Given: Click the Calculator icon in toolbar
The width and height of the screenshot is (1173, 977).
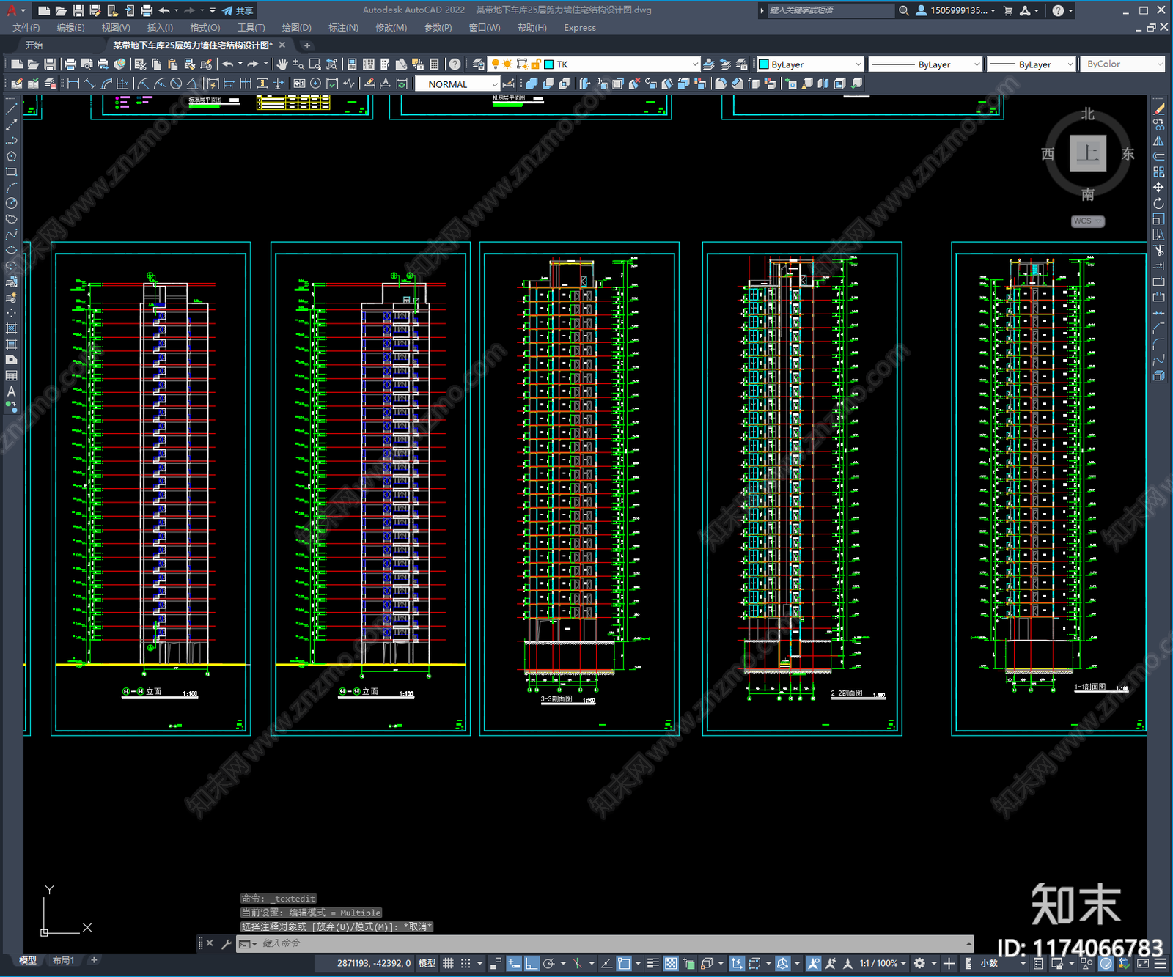Looking at the screenshot, I should (434, 64).
